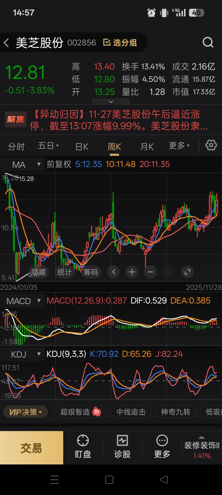Select the 神奇九转 indicator chip
The height and width of the screenshot is (495, 222).
[175, 412]
